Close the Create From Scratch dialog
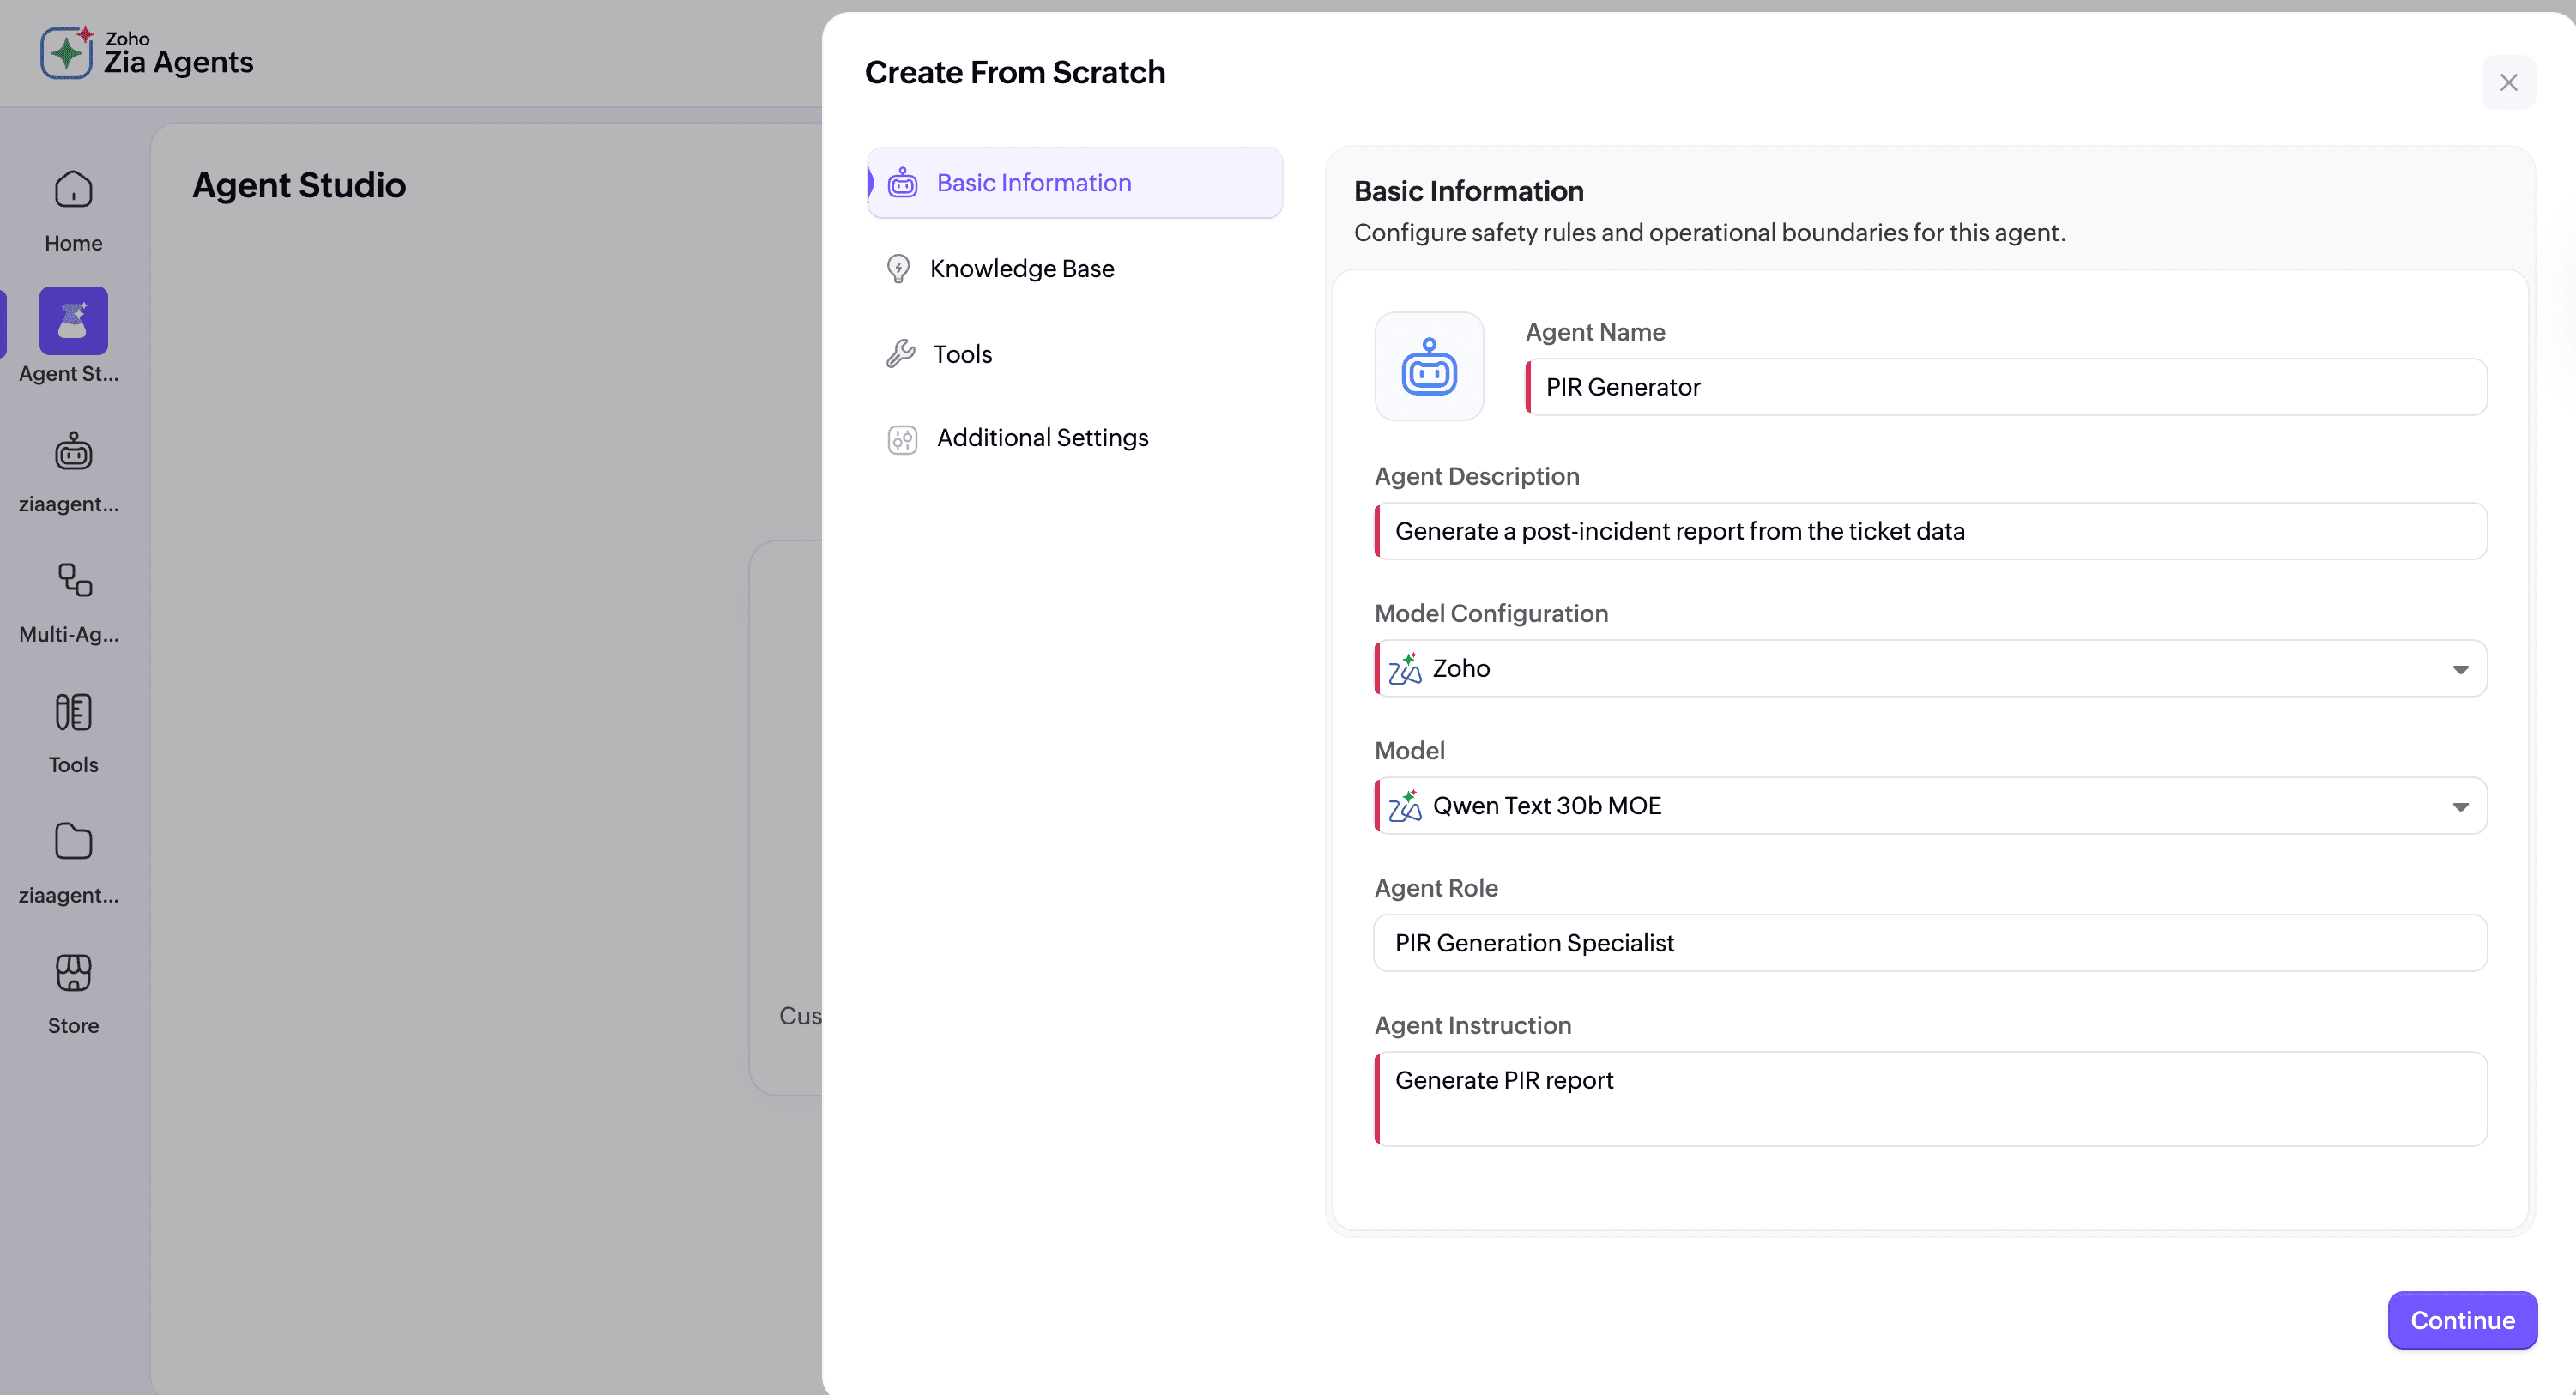This screenshot has width=2576, height=1395. click(2508, 83)
